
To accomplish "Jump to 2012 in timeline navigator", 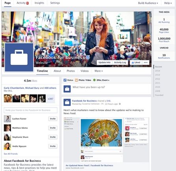I will click(157, 79).
